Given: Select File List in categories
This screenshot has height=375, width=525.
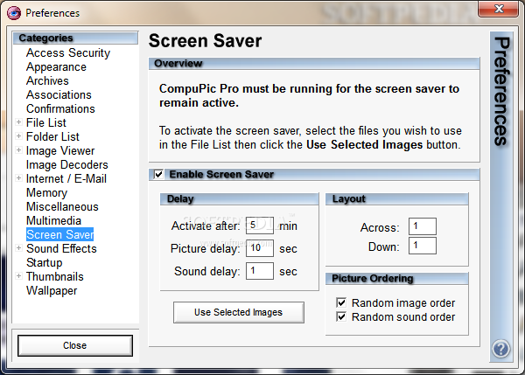Looking at the screenshot, I should (x=46, y=122).
